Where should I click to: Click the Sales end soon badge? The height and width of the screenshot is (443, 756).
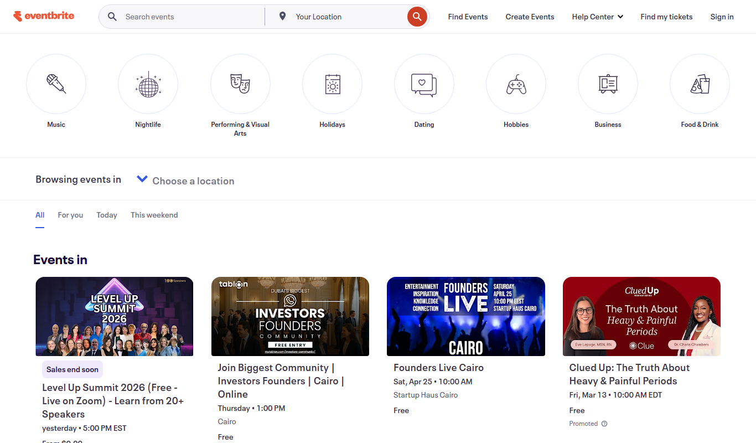click(73, 369)
